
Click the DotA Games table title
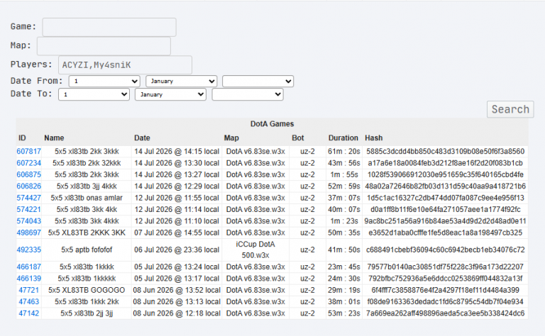tap(272, 124)
